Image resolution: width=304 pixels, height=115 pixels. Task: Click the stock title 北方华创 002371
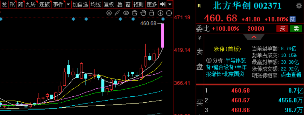coord(247,6)
